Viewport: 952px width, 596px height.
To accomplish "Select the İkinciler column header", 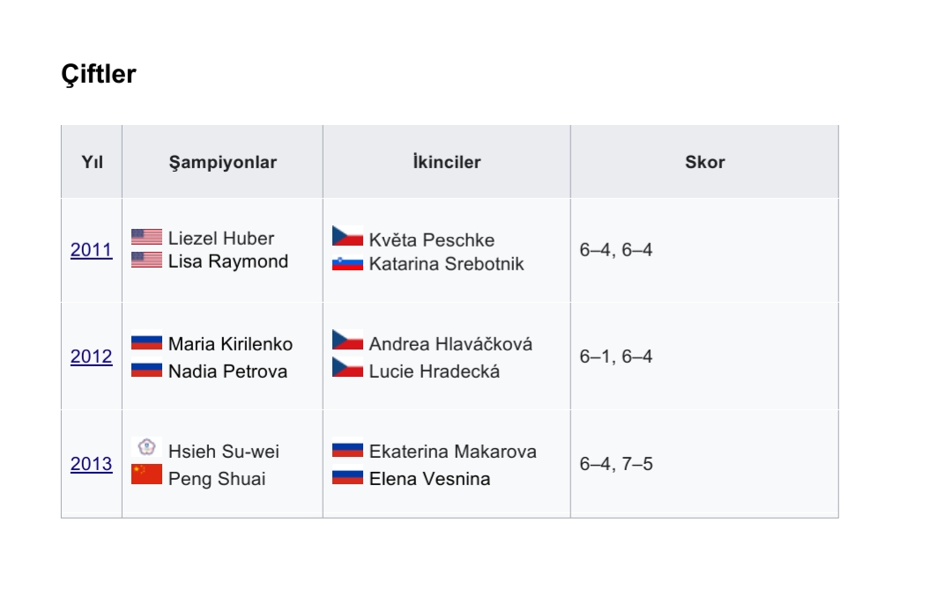I will coord(447,162).
